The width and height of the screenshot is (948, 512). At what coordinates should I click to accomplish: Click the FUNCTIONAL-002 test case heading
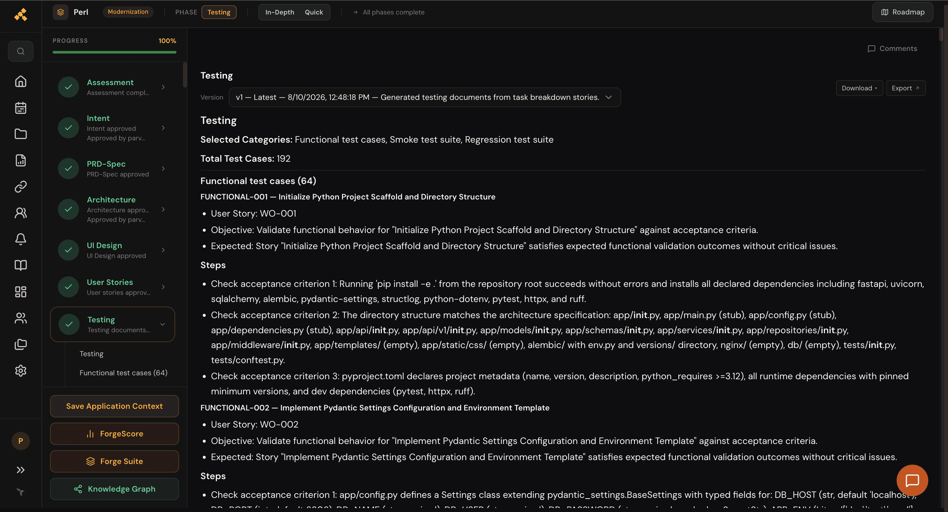[375, 408]
